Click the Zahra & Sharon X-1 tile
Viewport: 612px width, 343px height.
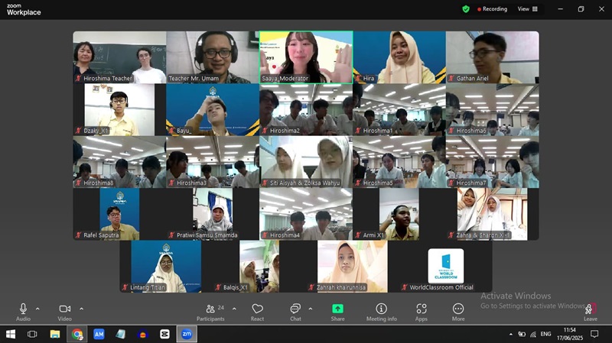[493, 214]
